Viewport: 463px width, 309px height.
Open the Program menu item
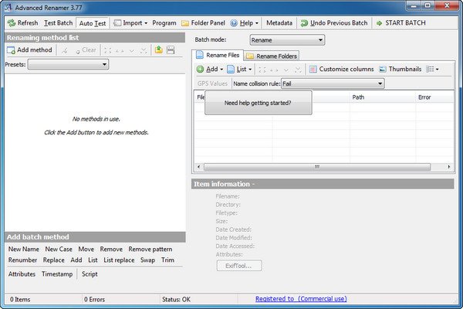[x=164, y=23]
